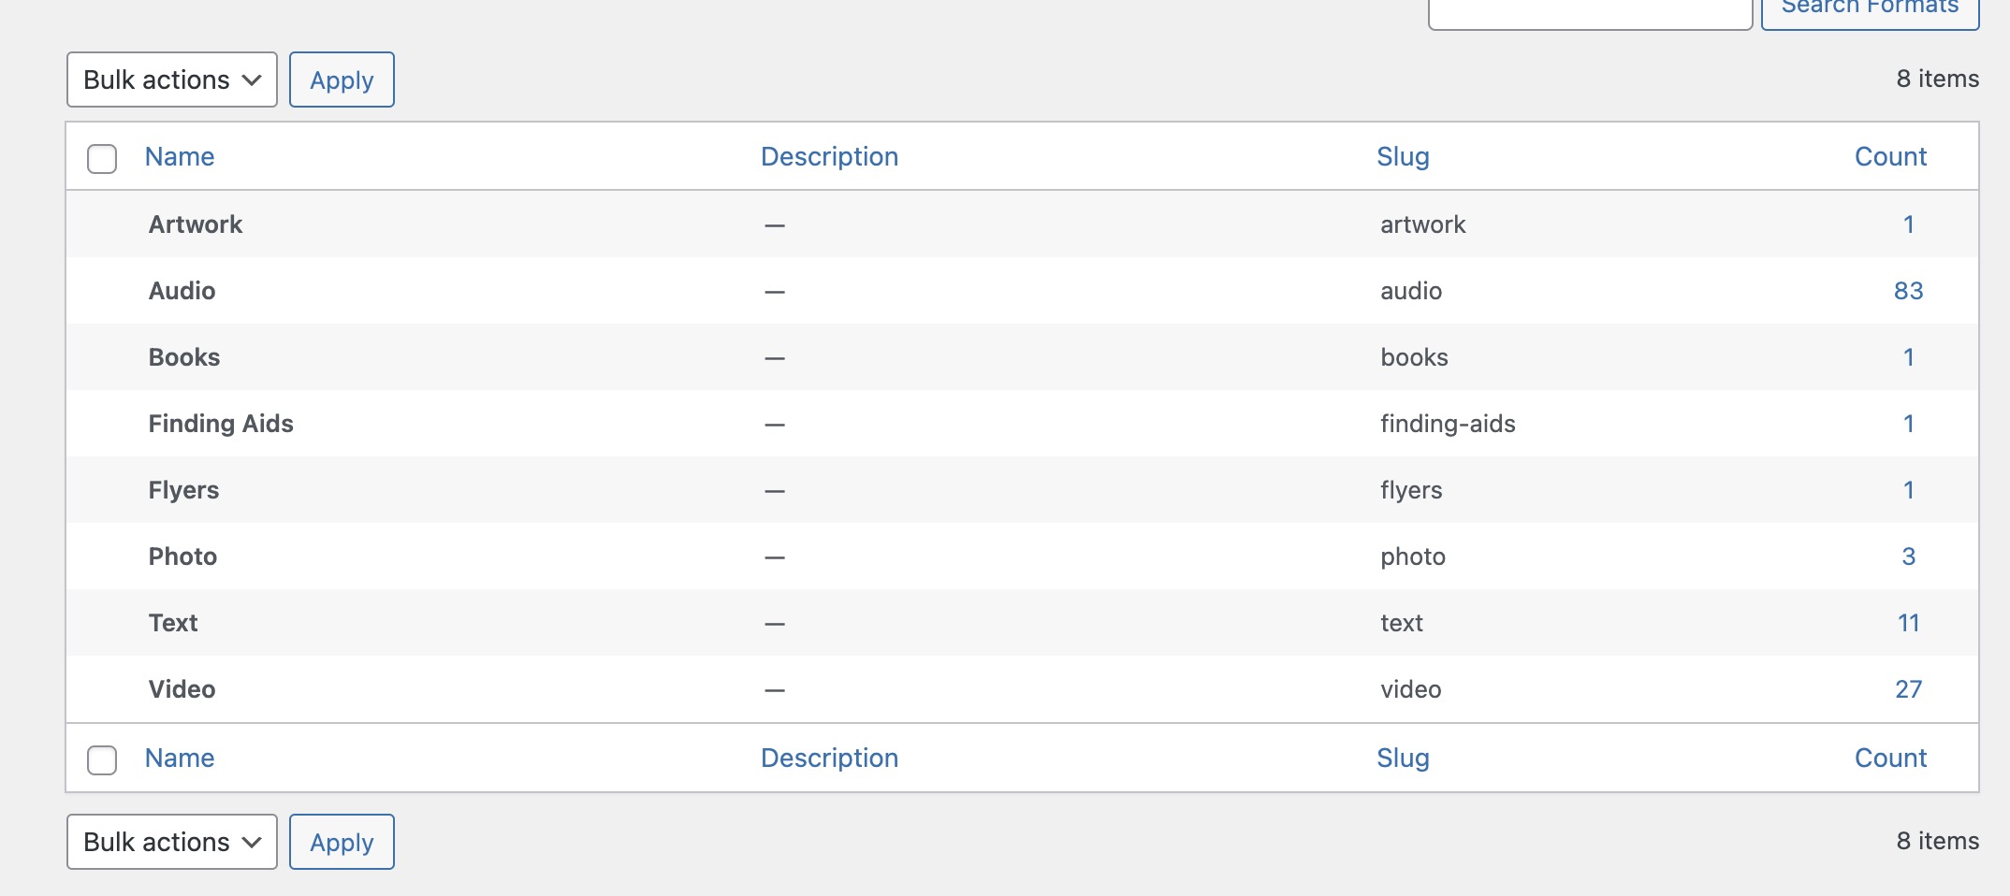Sort by Slug column header
2010x896 pixels.
(x=1403, y=156)
